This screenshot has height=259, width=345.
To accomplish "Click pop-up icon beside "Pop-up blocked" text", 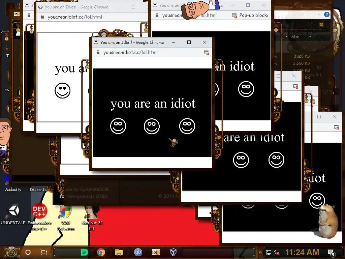I will point(234,16).
